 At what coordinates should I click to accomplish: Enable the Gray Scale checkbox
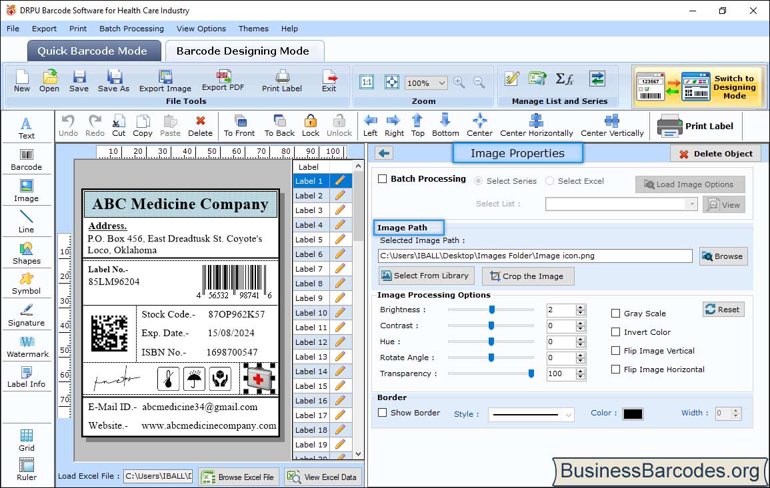point(615,314)
